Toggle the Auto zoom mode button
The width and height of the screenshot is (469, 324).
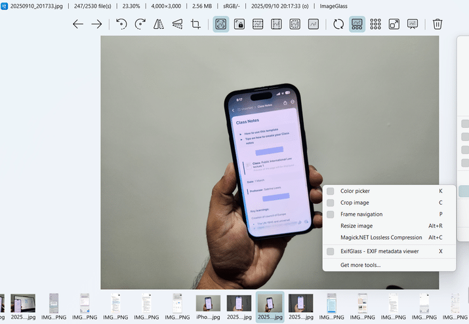click(x=221, y=24)
